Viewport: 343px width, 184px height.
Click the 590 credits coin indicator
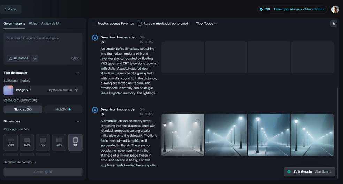(265, 9)
